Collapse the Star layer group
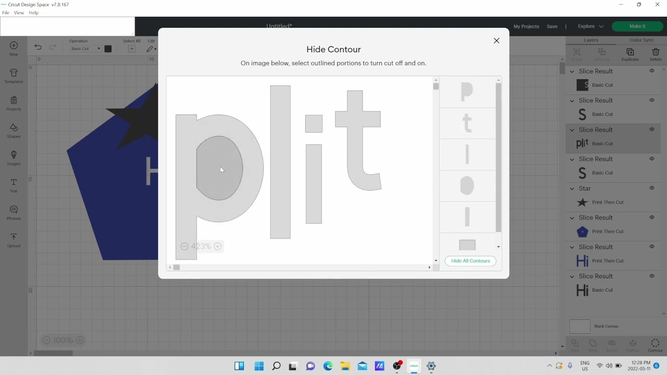Viewport: 667px width, 375px height. pyautogui.click(x=572, y=189)
